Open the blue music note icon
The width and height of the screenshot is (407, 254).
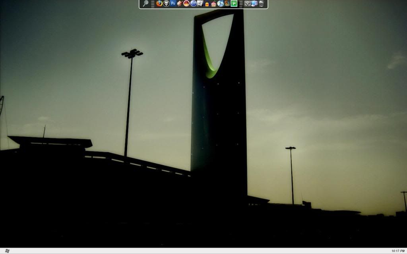[x=221, y=4]
